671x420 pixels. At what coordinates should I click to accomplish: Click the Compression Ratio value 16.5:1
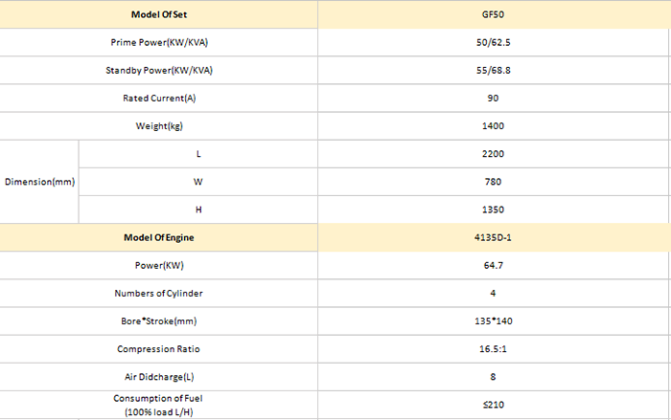pyautogui.click(x=494, y=348)
